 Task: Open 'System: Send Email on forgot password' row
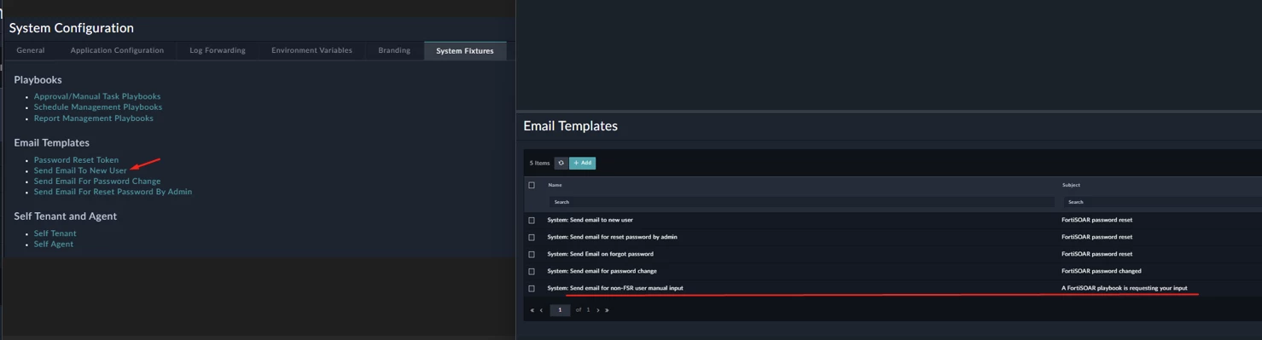[x=601, y=254]
